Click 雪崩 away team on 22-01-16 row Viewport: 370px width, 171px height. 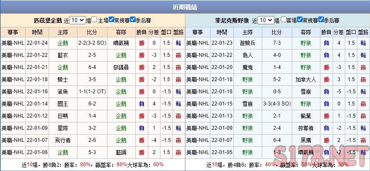[x=306, y=92]
